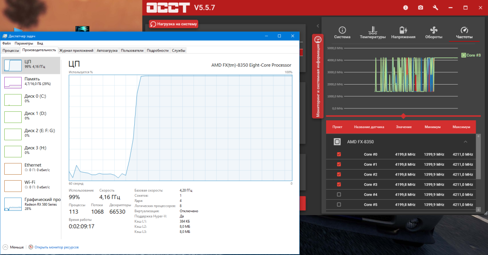Click scrollbar down arrow in sensor list

tap(478, 210)
